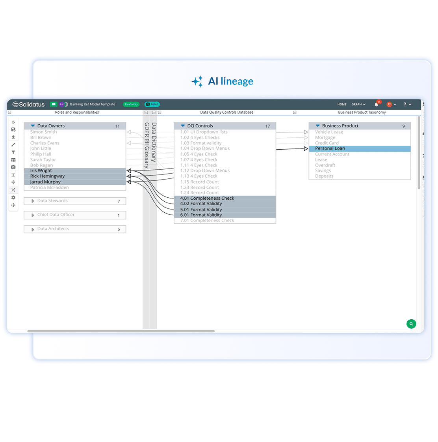Collapse the Business Product Taxonomy layer
The width and height of the screenshot is (438, 442).
[295, 112]
